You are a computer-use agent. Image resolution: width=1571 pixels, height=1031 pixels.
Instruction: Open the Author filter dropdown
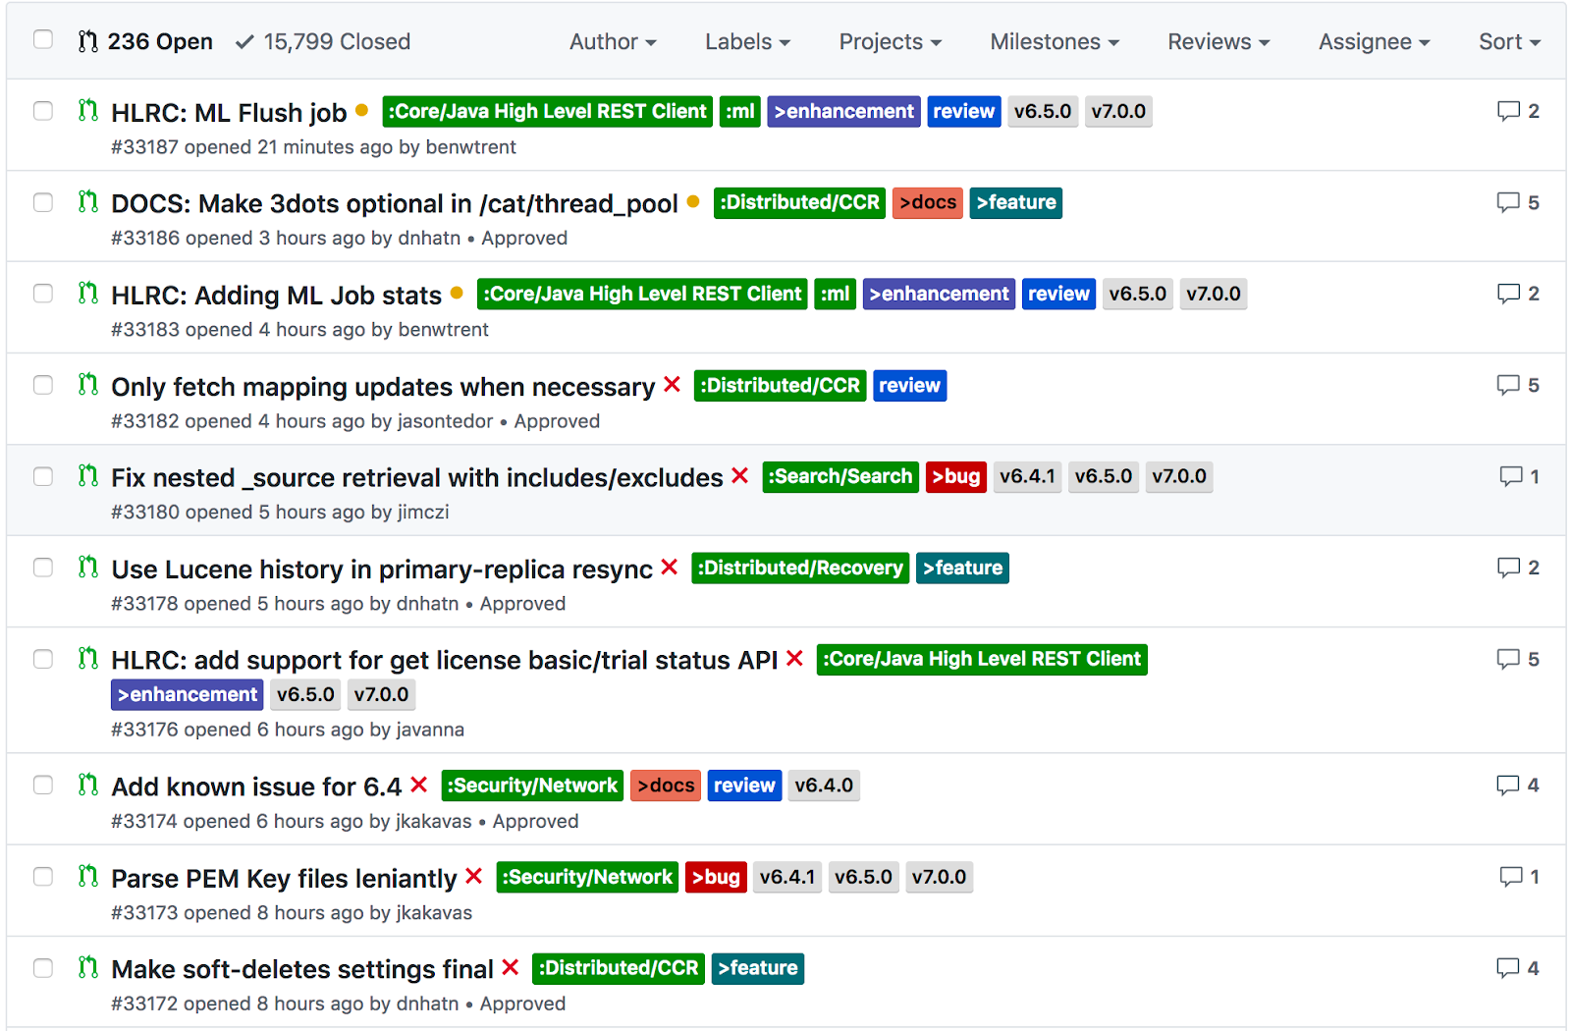point(613,41)
